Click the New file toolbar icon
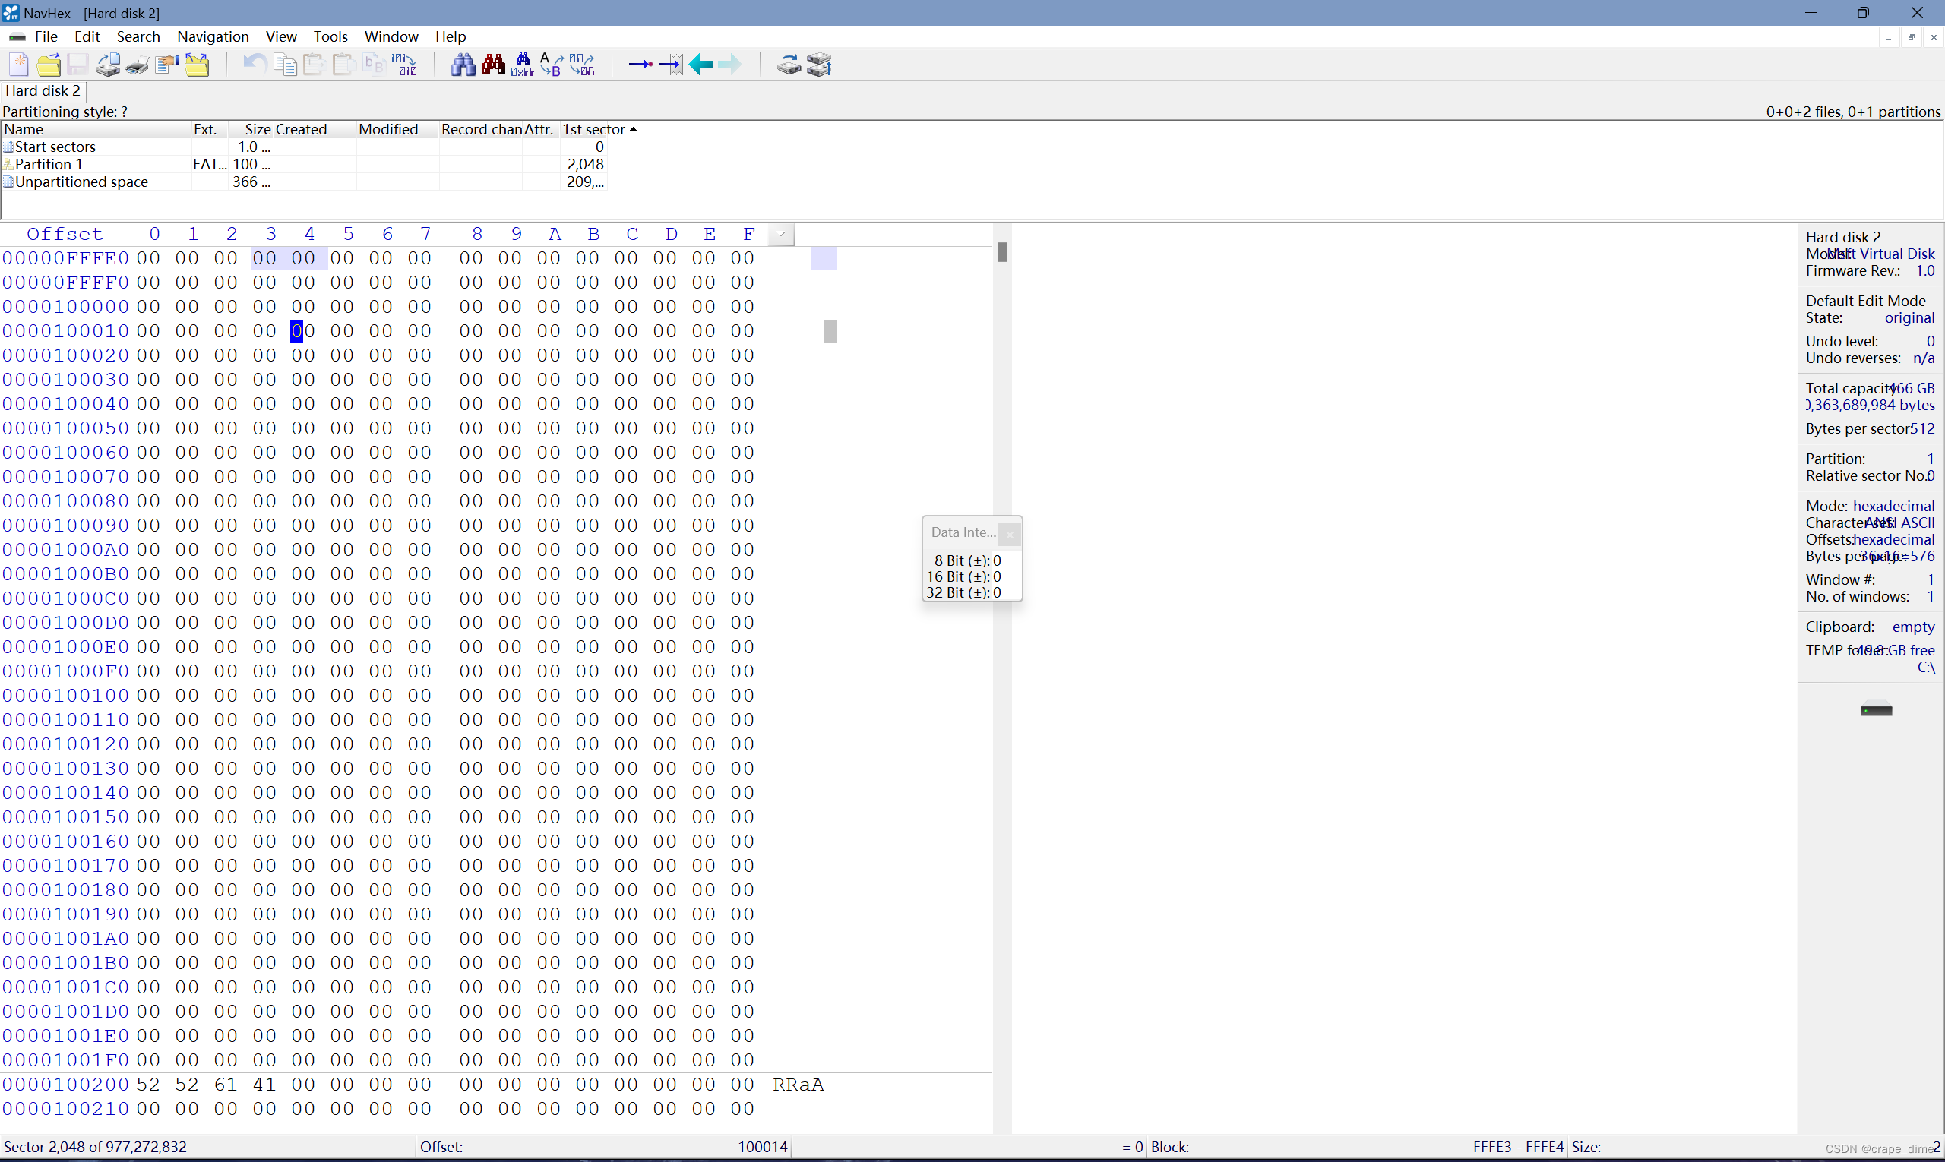Viewport: 1945px width, 1162px height. point(19,65)
